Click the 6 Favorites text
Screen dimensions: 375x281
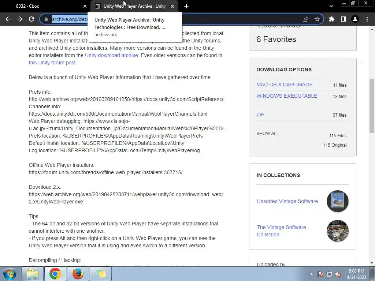pyautogui.click(x=276, y=39)
